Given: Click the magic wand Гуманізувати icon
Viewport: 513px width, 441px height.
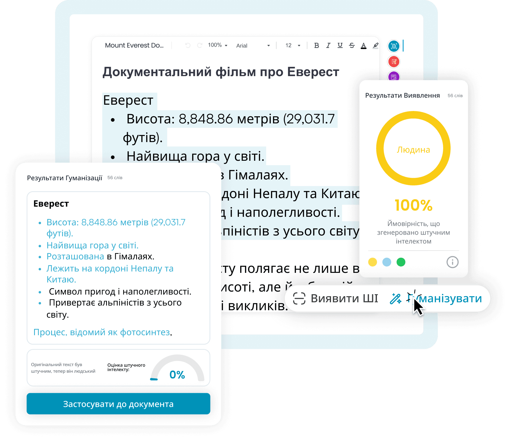Looking at the screenshot, I should tap(396, 299).
